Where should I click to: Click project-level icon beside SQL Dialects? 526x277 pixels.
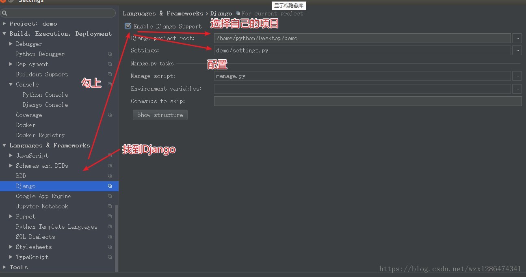click(110, 237)
